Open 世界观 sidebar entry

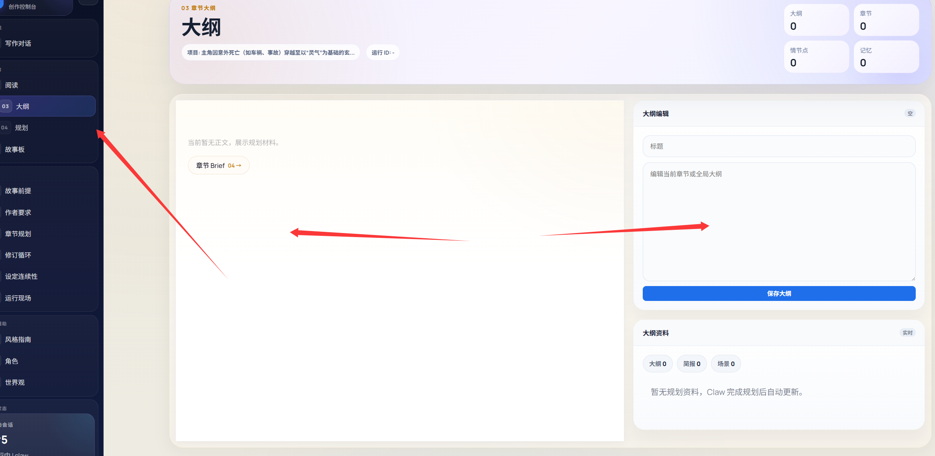point(15,382)
